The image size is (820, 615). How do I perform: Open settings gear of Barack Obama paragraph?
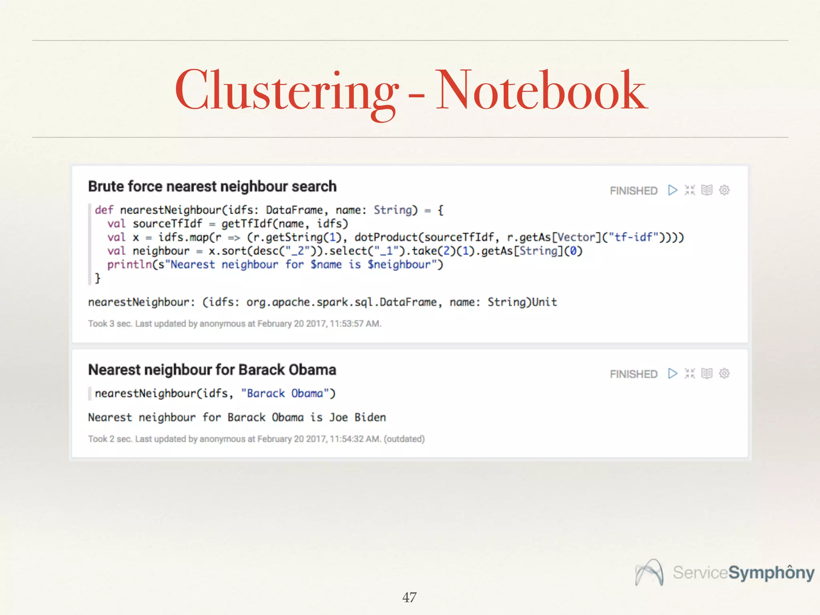(724, 374)
